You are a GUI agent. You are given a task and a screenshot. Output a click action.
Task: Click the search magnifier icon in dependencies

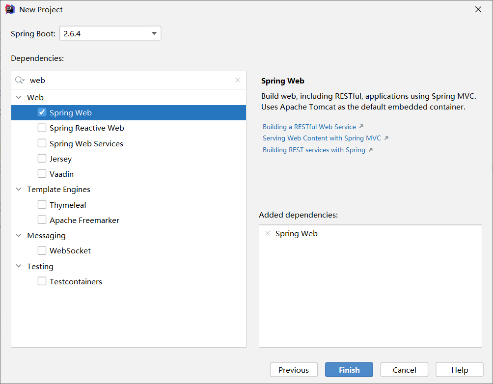pos(20,80)
